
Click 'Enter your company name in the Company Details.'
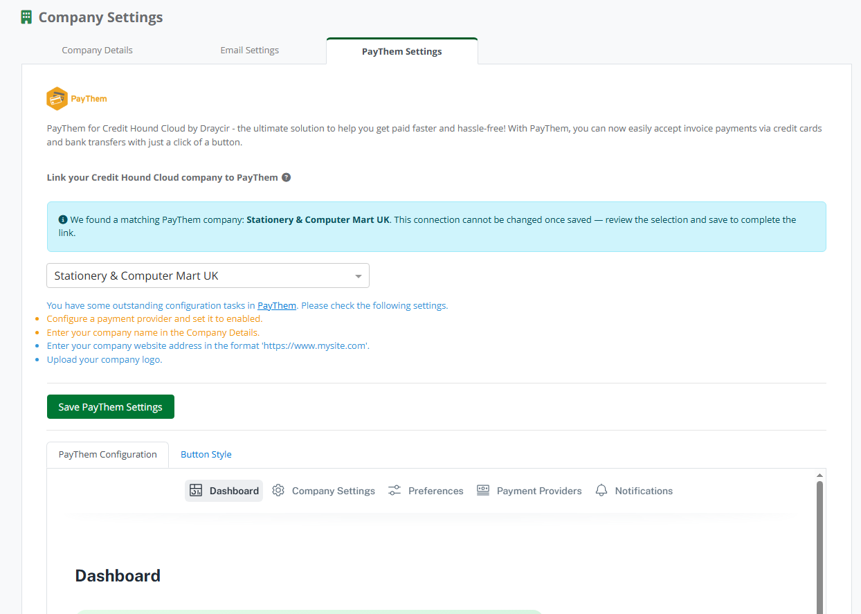pyautogui.click(x=153, y=332)
